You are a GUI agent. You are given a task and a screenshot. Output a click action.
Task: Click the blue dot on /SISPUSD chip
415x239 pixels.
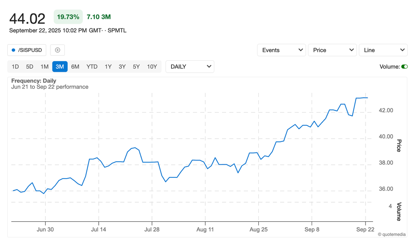coord(14,50)
